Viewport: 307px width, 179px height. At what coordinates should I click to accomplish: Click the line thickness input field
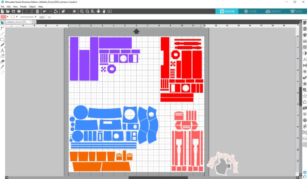click(42, 17)
